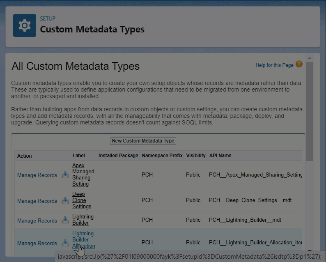Manage Records for Lightning Builder Allocation
326x262 pixels.
click(x=37, y=243)
